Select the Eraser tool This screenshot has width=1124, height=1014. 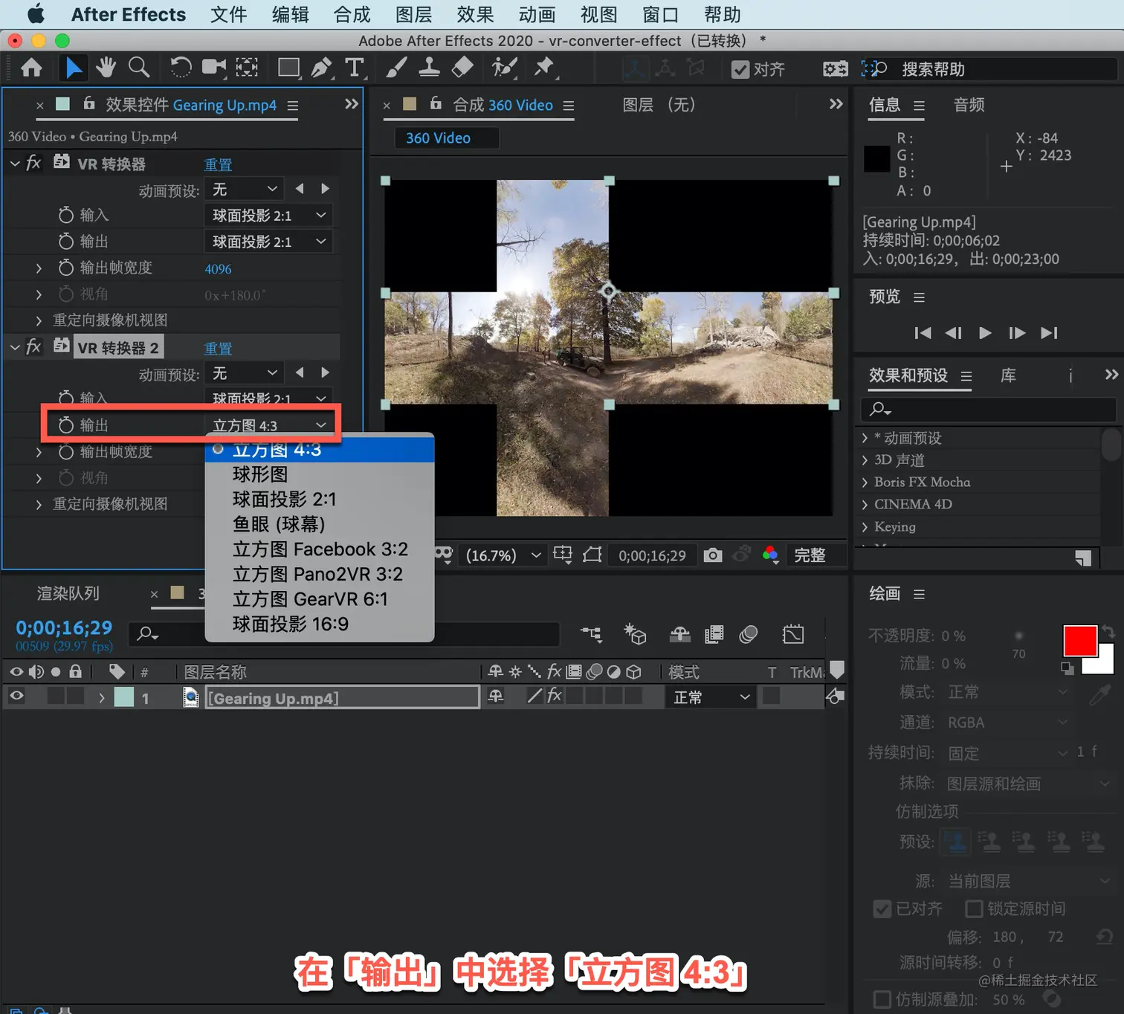click(462, 68)
